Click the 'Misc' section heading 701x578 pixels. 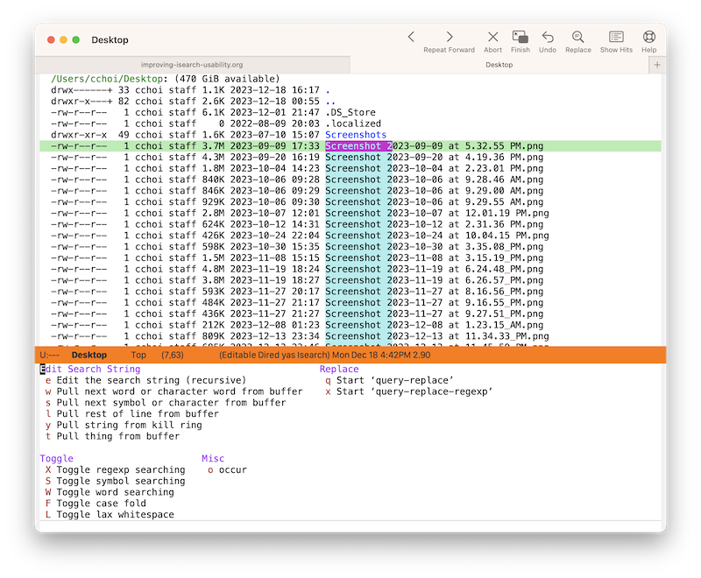(213, 459)
